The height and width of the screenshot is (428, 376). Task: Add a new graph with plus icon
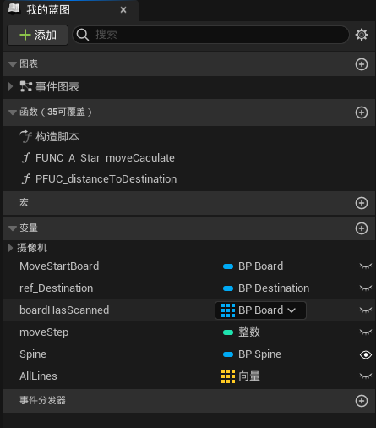coord(362,64)
